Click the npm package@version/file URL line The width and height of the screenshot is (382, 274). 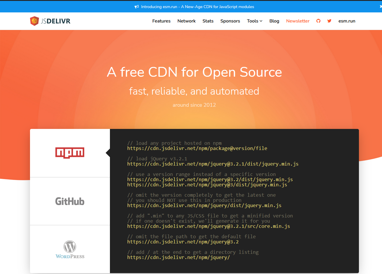click(197, 148)
